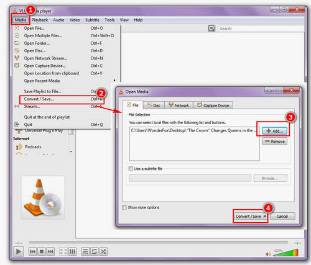Open the Tools menu
This screenshot has width=311, height=265.
click(109, 20)
